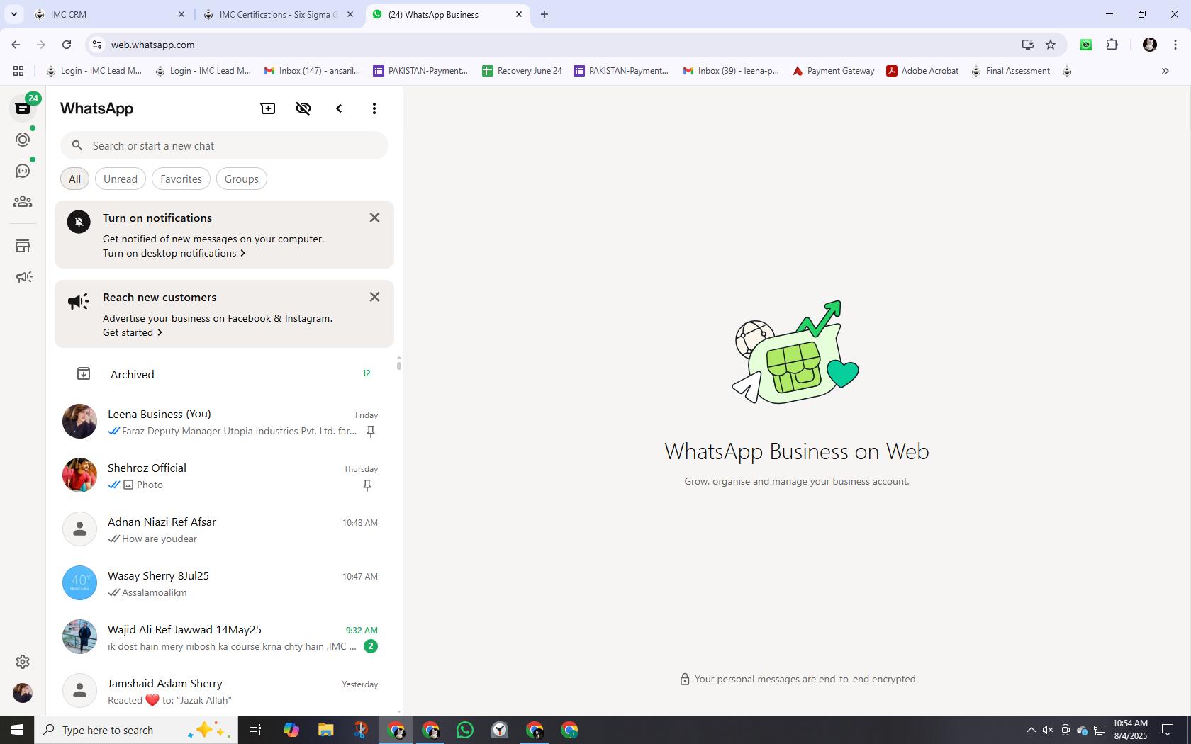Image resolution: width=1191 pixels, height=744 pixels.
Task: Select the All chat filter
Action: (x=74, y=179)
